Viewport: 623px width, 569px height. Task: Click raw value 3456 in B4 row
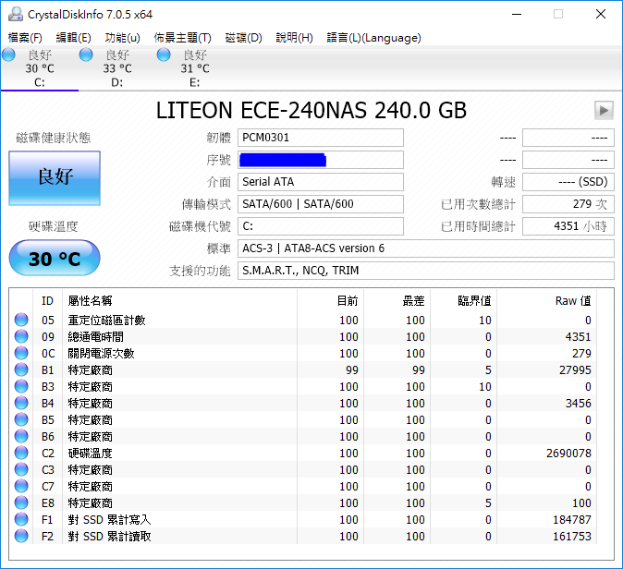(x=579, y=404)
